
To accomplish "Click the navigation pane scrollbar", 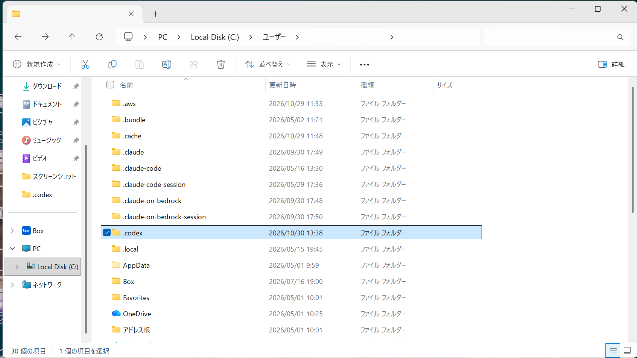I will (x=86, y=239).
